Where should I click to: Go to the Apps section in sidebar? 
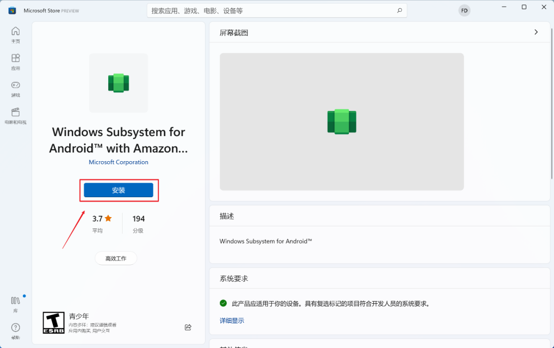(15, 62)
